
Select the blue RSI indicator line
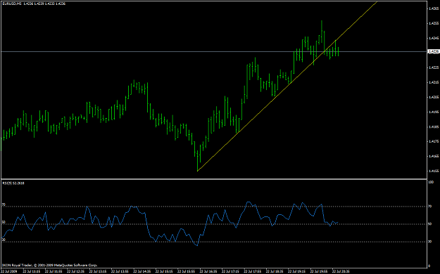(x=170, y=223)
